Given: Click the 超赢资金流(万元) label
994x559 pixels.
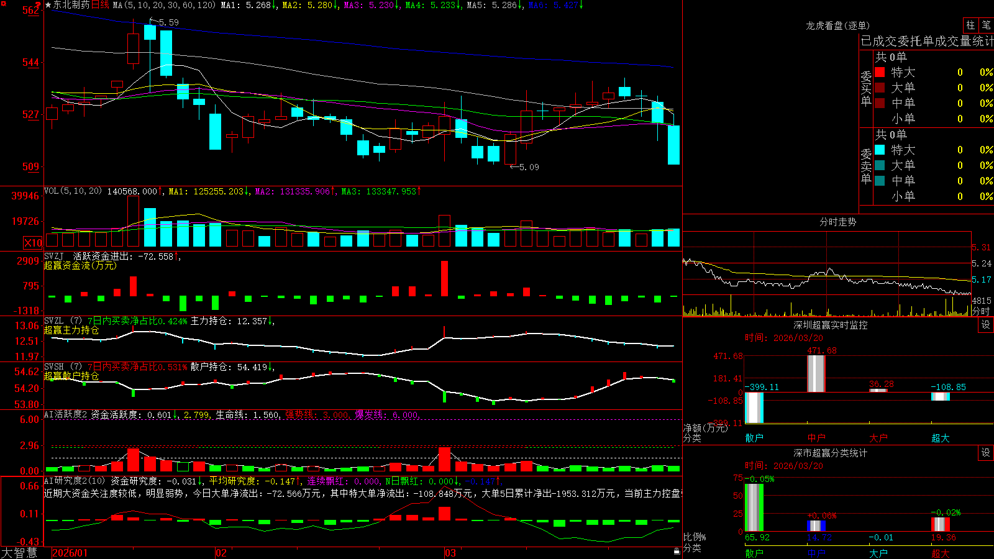Looking at the screenshot, I should [x=80, y=265].
